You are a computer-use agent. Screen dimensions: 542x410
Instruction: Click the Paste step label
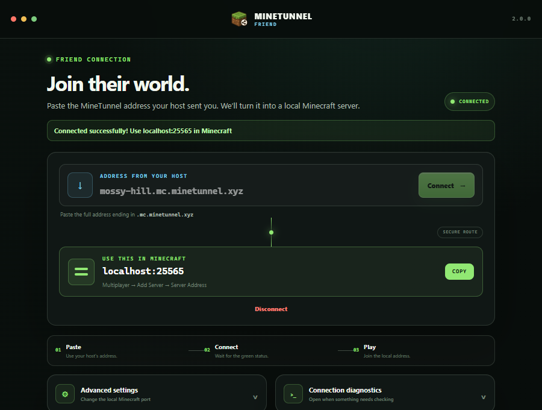tap(73, 347)
